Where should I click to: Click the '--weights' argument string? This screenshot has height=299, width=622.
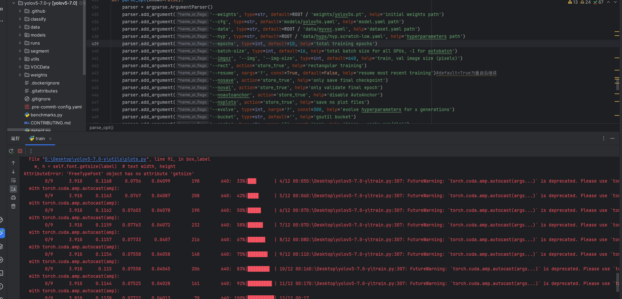coord(224,14)
